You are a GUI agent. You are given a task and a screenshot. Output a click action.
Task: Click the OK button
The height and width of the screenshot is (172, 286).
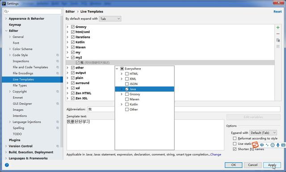(x=233, y=165)
